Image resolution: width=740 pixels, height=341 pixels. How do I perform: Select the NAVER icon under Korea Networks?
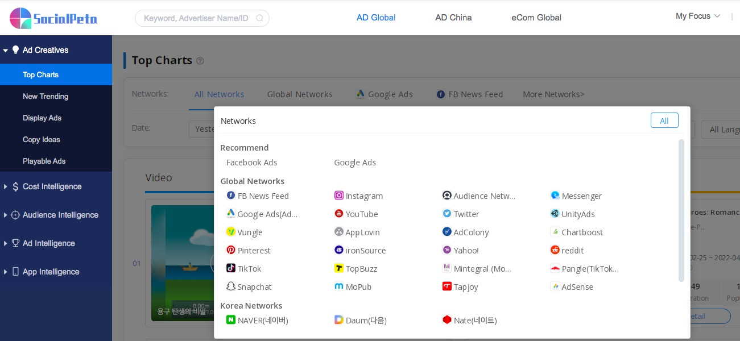pyautogui.click(x=231, y=320)
